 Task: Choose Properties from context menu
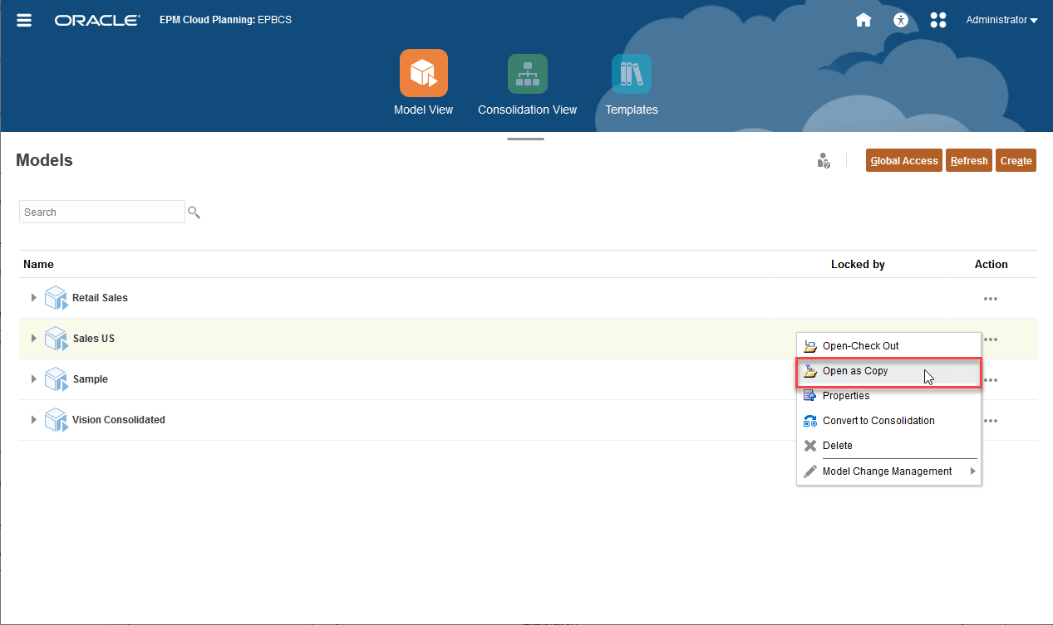pos(888,396)
